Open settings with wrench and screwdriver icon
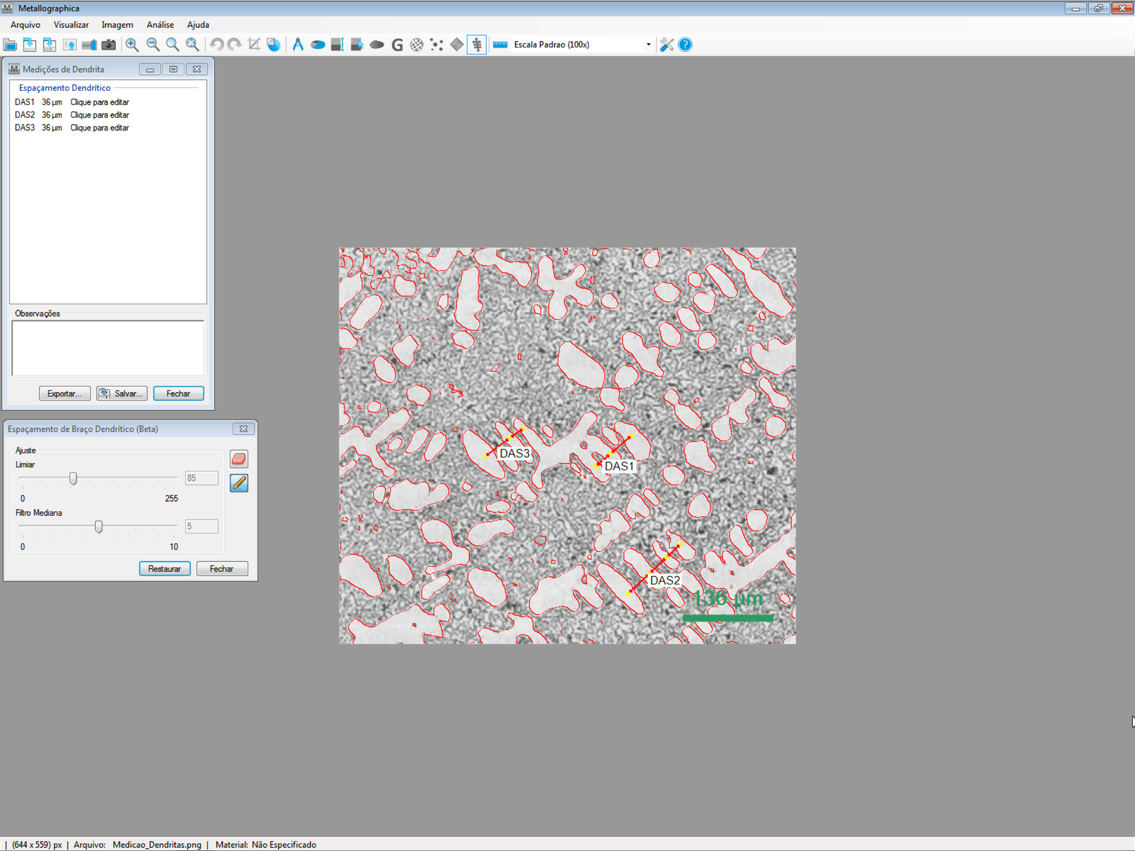 667,45
